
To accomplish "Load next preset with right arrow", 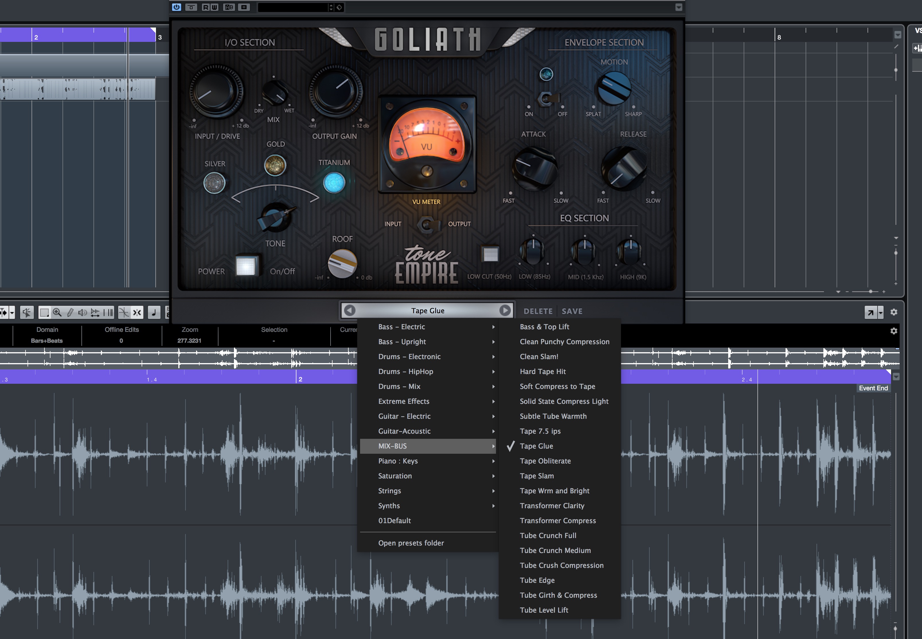I will pos(505,311).
